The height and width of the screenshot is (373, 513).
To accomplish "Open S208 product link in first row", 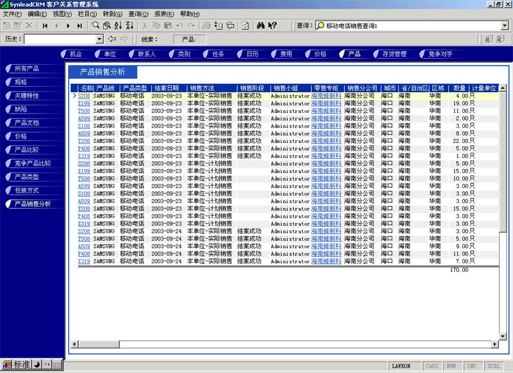I will pos(83,96).
